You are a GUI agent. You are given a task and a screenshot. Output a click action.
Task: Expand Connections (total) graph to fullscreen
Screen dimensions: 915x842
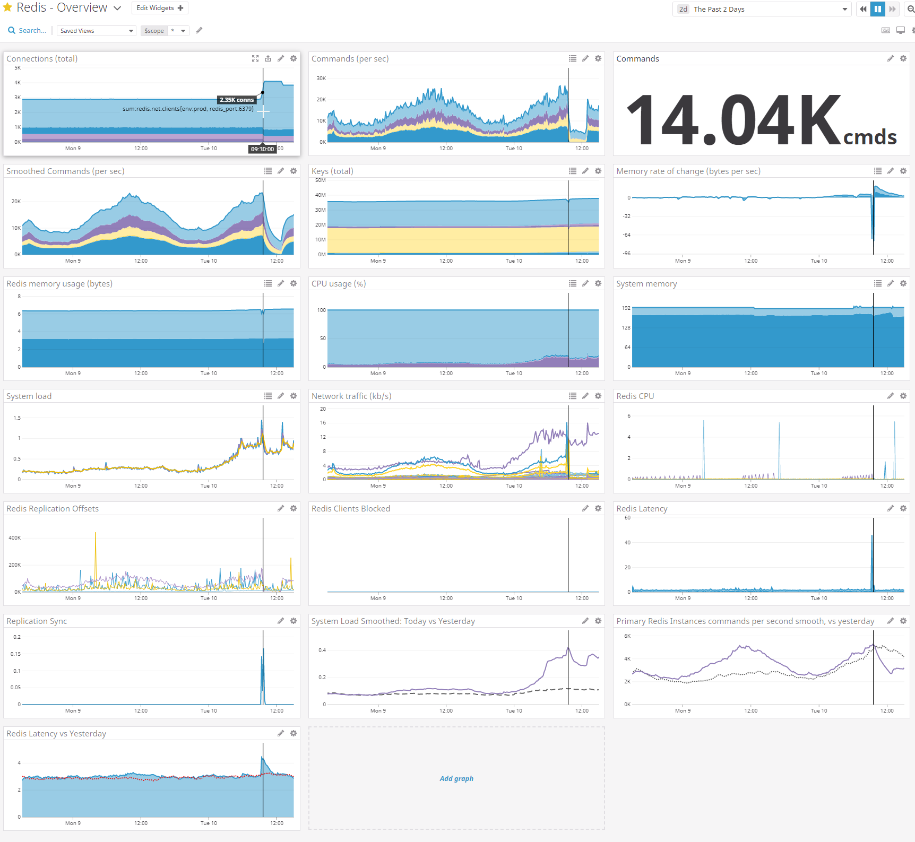255,59
